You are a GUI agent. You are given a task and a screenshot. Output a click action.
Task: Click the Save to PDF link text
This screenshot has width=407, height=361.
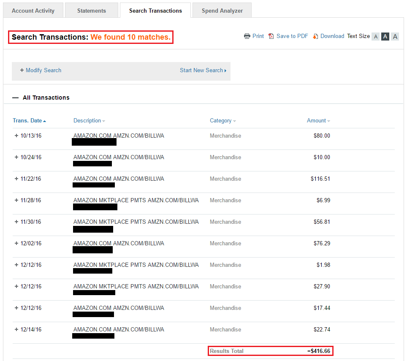click(292, 36)
